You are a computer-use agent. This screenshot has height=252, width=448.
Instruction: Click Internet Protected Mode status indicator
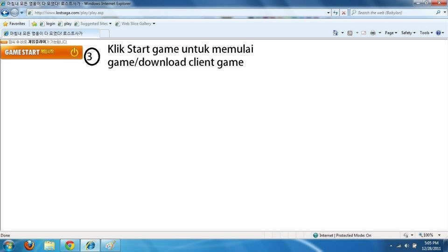(342, 235)
